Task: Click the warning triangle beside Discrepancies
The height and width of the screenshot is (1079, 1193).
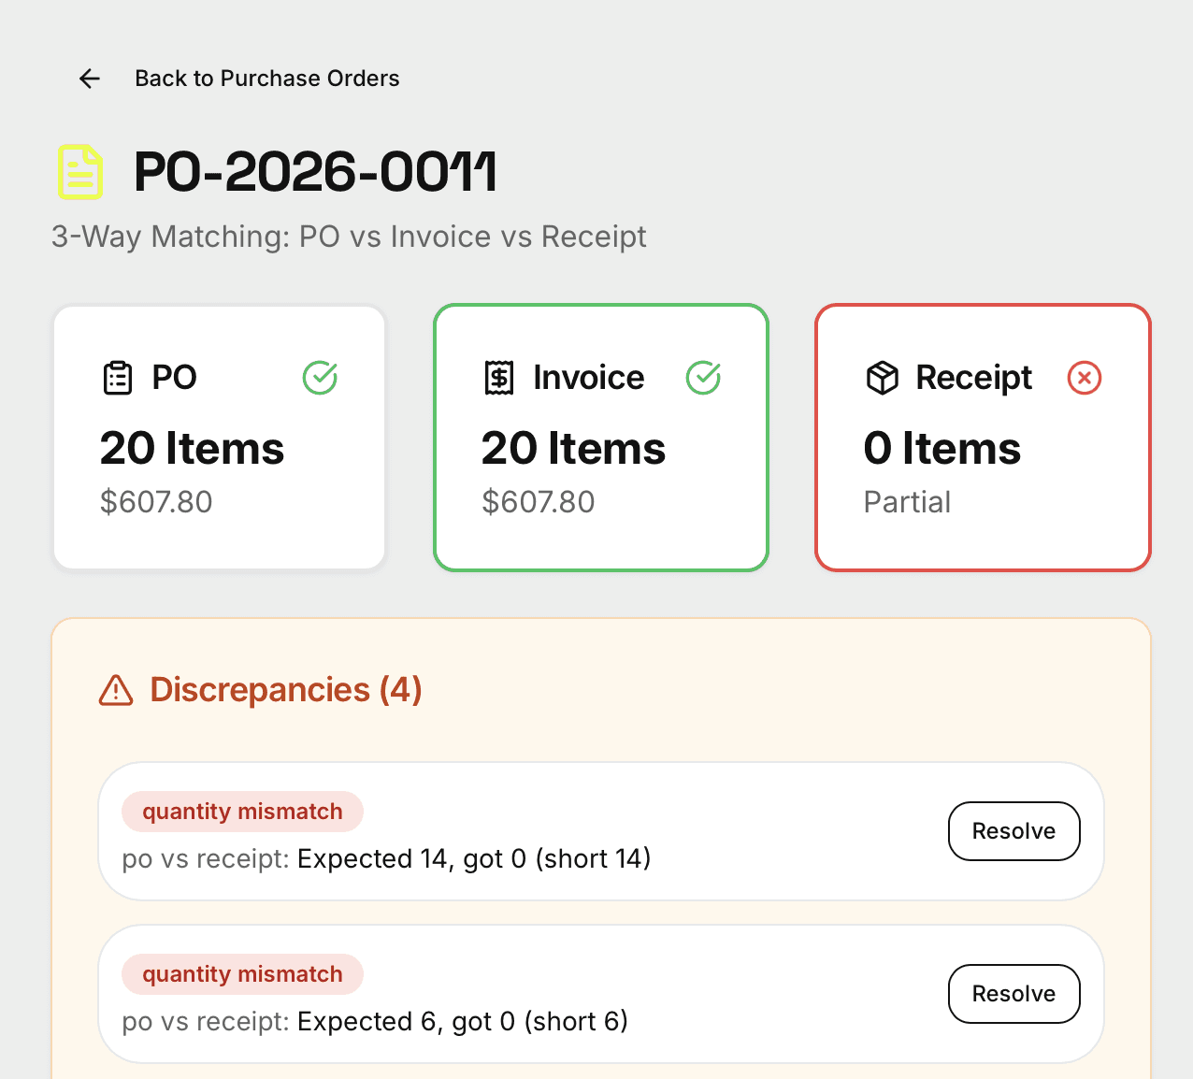Action: 116,690
